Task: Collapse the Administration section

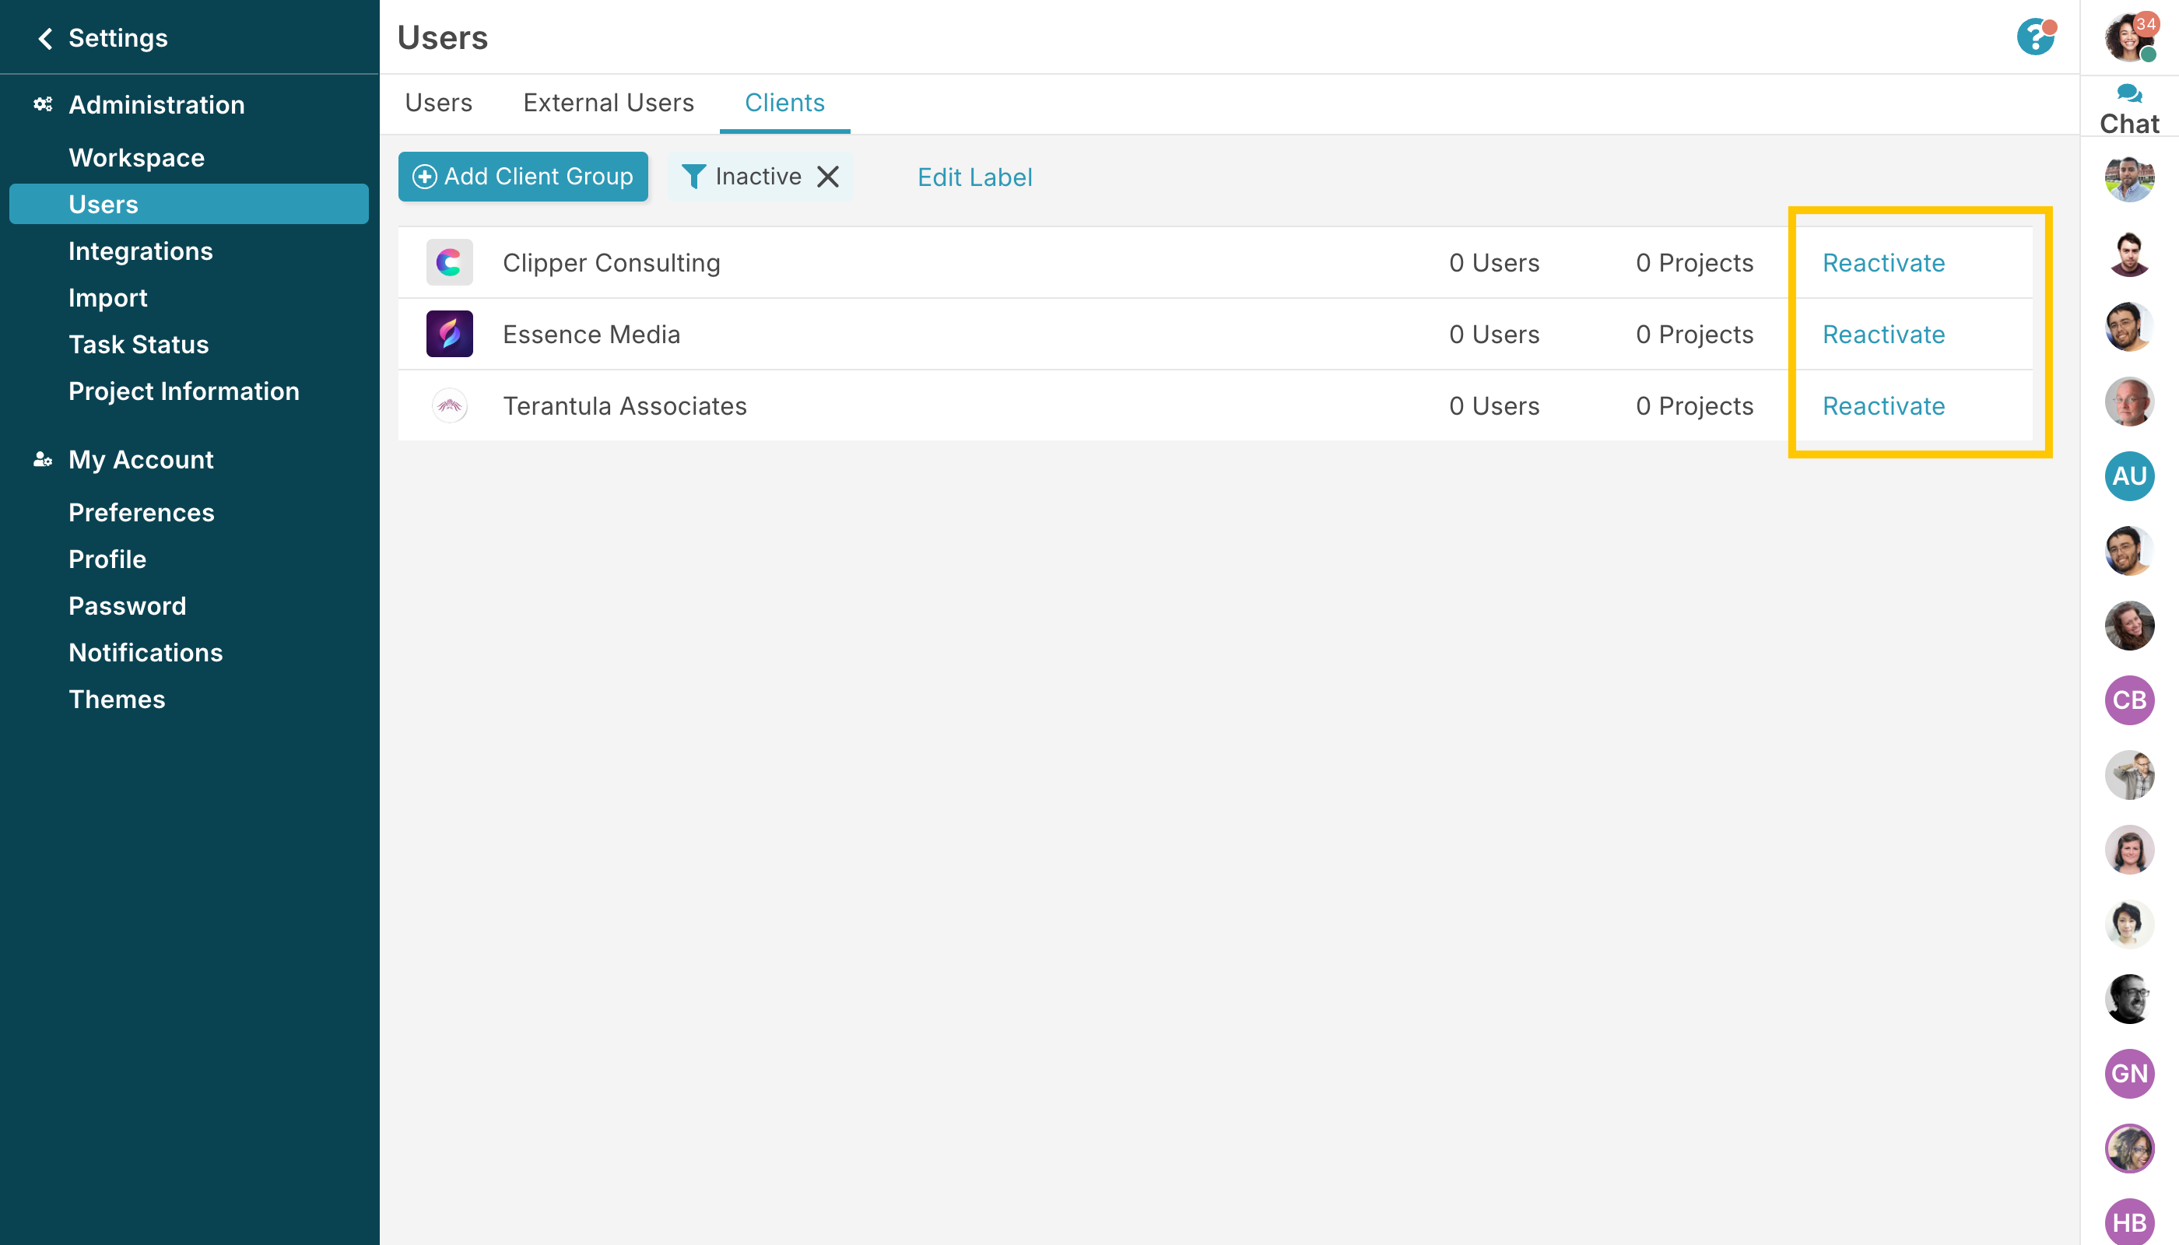Action: pyautogui.click(x=156, y=105)
